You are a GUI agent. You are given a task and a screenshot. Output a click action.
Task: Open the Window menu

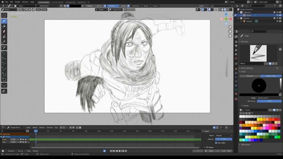pos(25,2)
